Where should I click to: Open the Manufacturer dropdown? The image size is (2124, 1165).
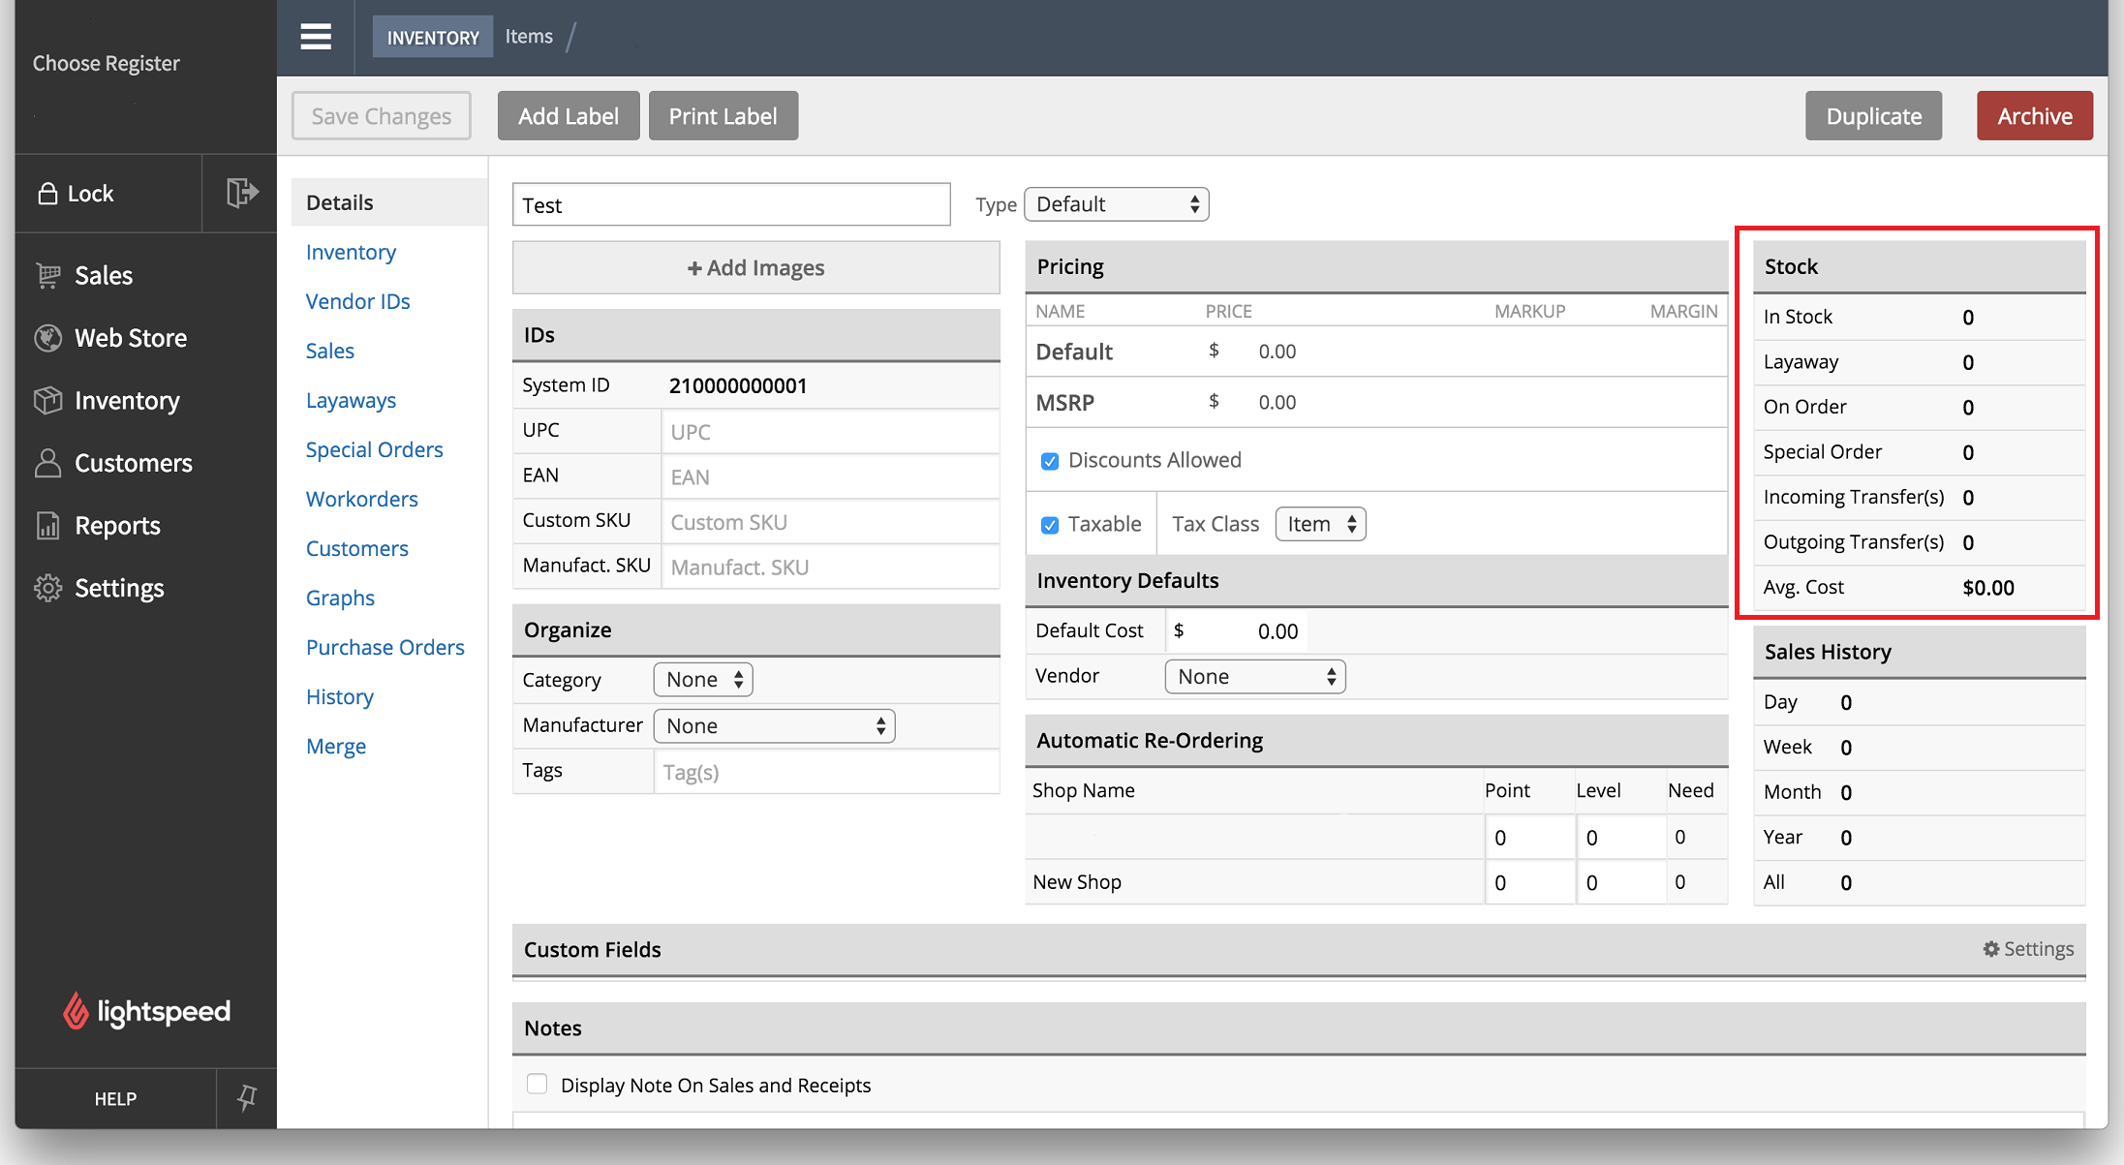coord(774,726)
